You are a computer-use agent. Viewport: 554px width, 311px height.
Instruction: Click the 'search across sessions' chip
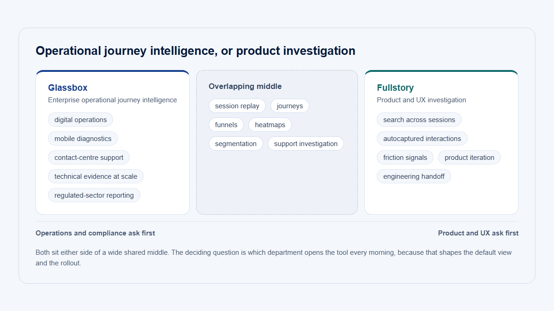point(419,120)
